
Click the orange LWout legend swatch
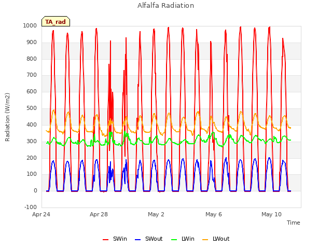click(x=205, y=240)
